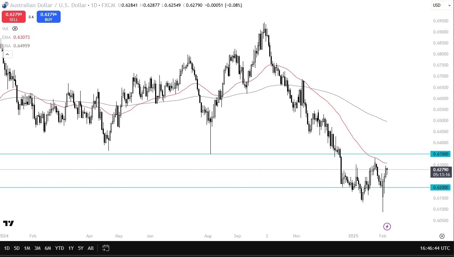Select the 5Y range in the bottom toolbar
The height and width of the screenshot is (257, 454).
coord(80,248)
